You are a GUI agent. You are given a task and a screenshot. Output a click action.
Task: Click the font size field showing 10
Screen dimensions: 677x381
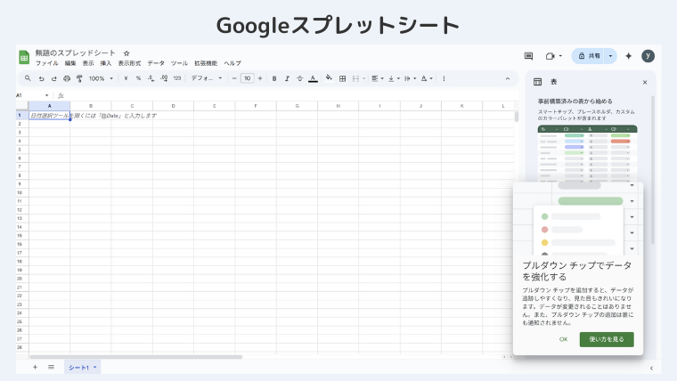pyautogui.click(x=247, y=78)
